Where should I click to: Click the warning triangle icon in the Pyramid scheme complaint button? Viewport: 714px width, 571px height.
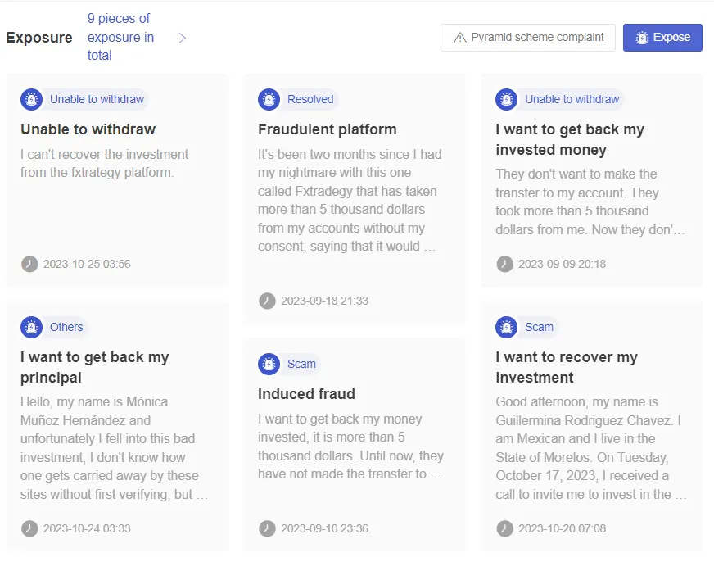click(x=460, y=38)
